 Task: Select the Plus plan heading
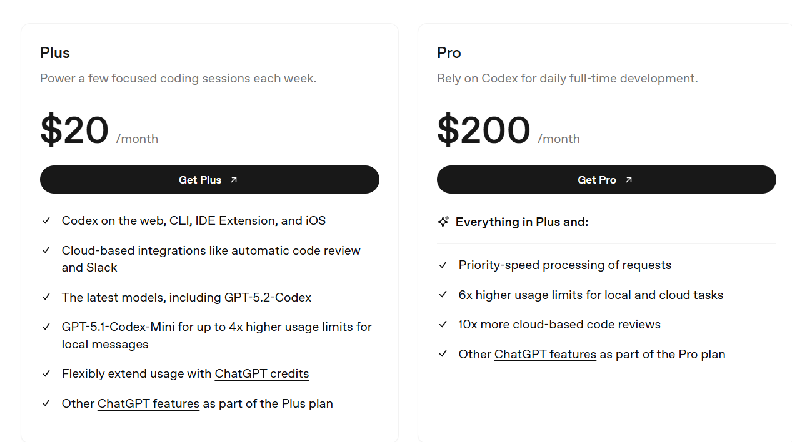(55, 53)
